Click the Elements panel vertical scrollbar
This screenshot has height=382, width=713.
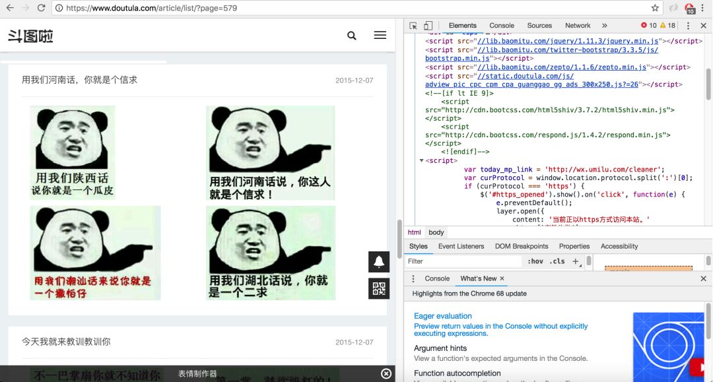tap(708, 84)
